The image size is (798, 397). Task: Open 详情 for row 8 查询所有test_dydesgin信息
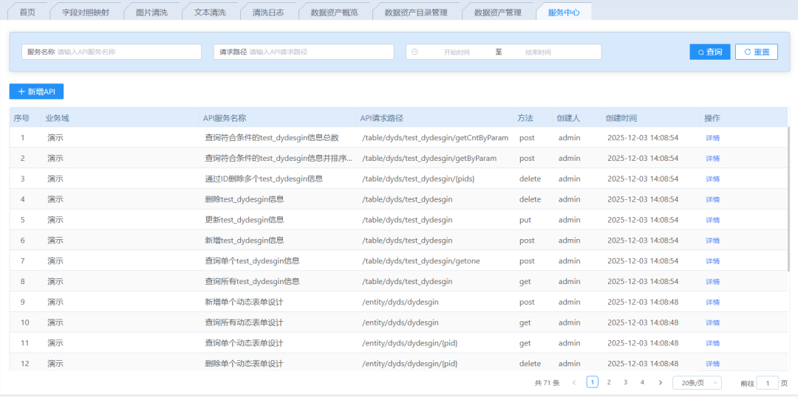[x=712, y=282]
